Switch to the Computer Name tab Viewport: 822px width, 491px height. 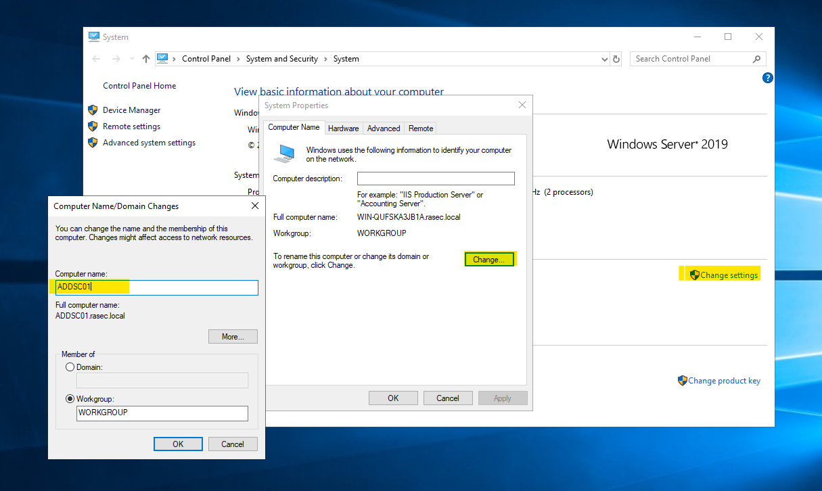[x=294, y=127]
